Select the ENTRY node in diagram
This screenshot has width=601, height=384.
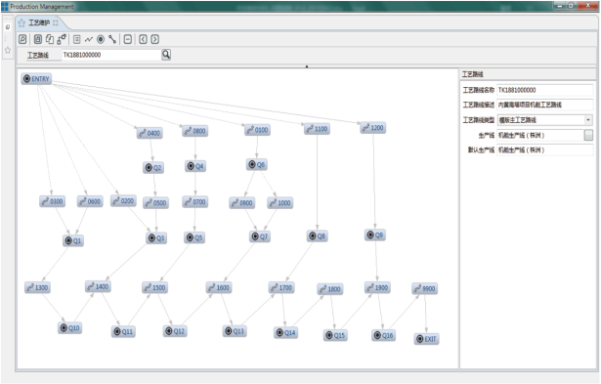pos(36,79)
